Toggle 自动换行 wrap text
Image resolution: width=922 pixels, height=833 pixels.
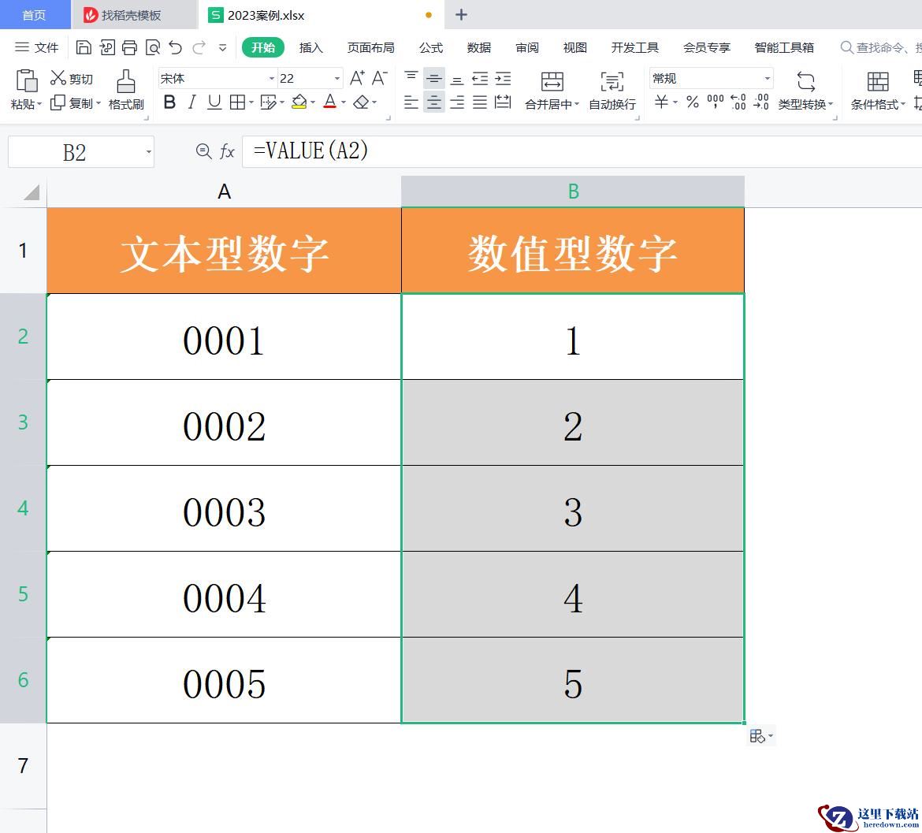[x=612, y=90]
